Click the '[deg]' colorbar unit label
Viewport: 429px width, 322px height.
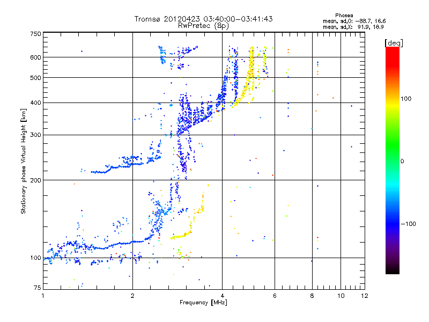tap(394, 43)
